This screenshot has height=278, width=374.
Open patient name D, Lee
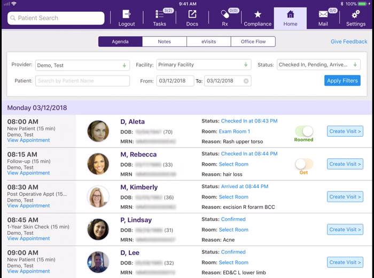(x=130, y=253)
